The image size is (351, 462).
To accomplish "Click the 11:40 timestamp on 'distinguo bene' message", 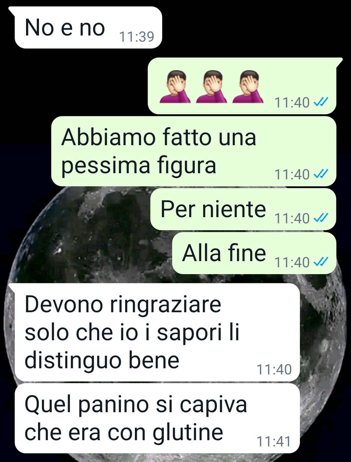I will pos(274,370).
